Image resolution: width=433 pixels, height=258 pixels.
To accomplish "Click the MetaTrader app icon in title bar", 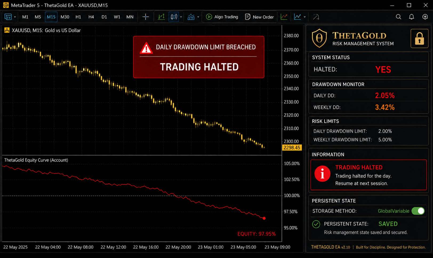I will (x=6, y=5).
